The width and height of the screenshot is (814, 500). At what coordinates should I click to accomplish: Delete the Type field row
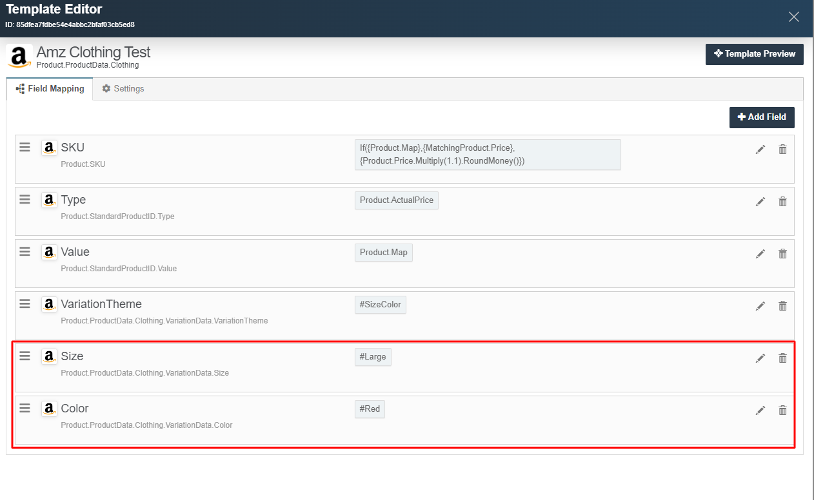pos(782,202)
